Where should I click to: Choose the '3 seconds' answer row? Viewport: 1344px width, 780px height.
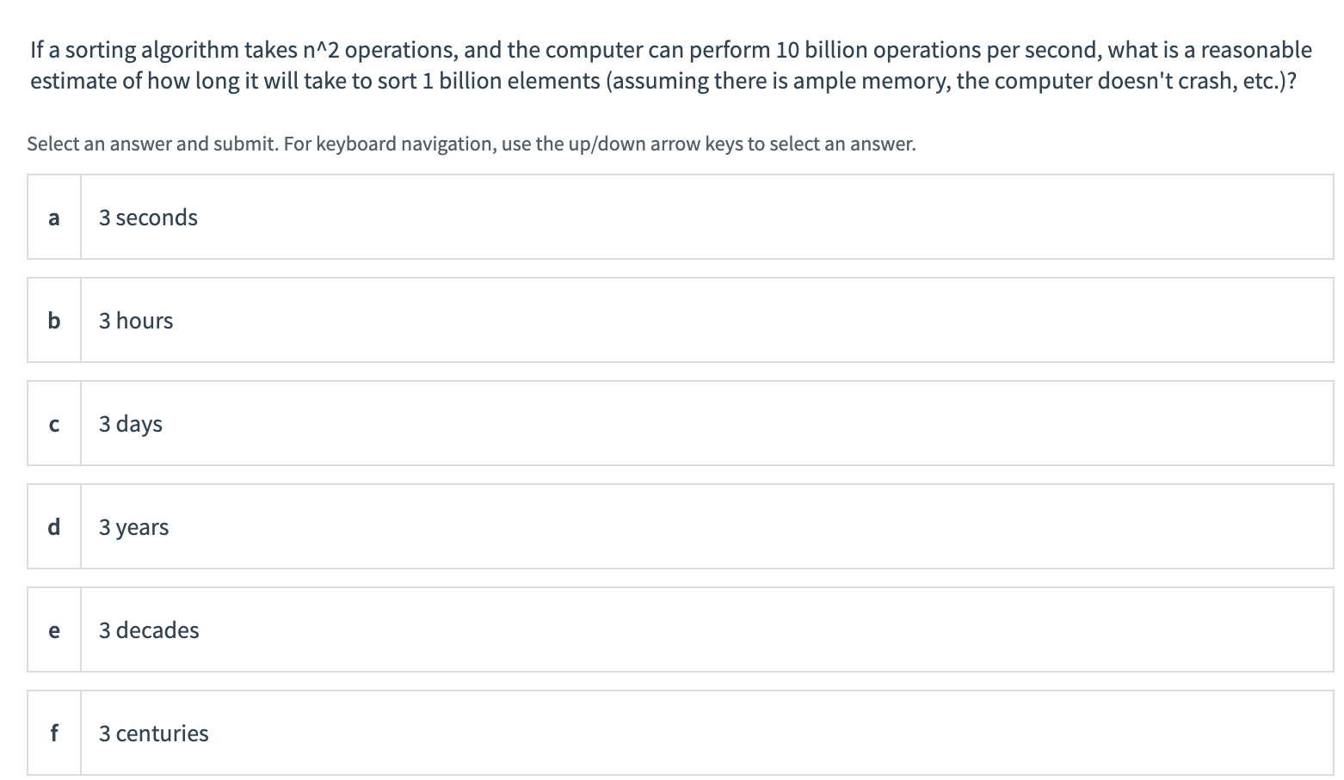(602, 217)
